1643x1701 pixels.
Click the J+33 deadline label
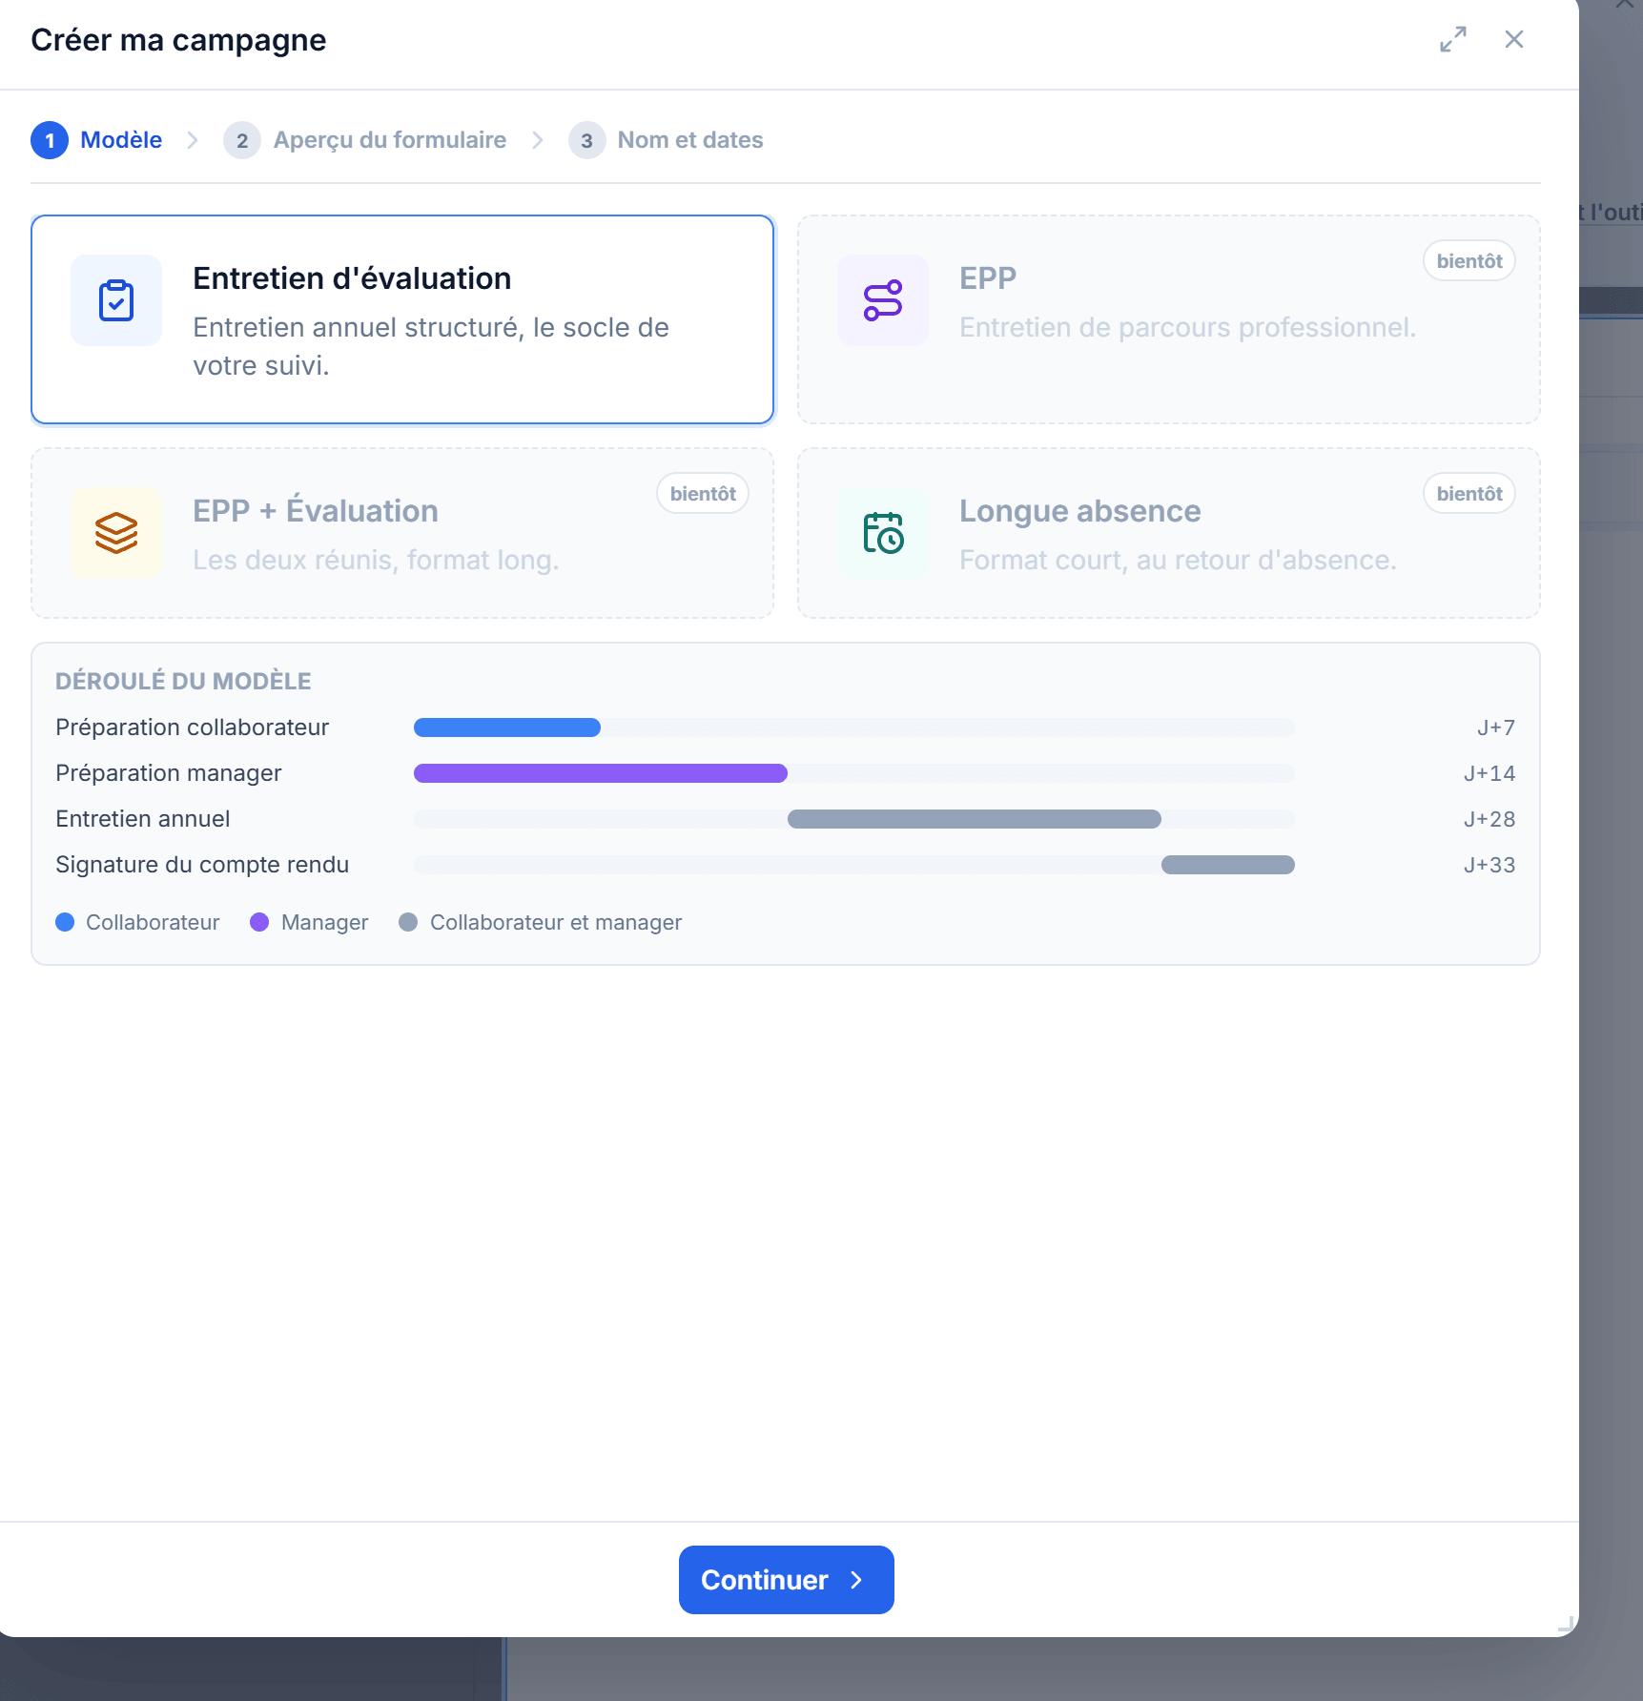(1489, 865)
